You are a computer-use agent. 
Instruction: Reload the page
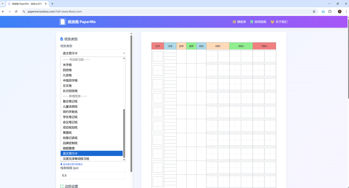coord(16,12)
